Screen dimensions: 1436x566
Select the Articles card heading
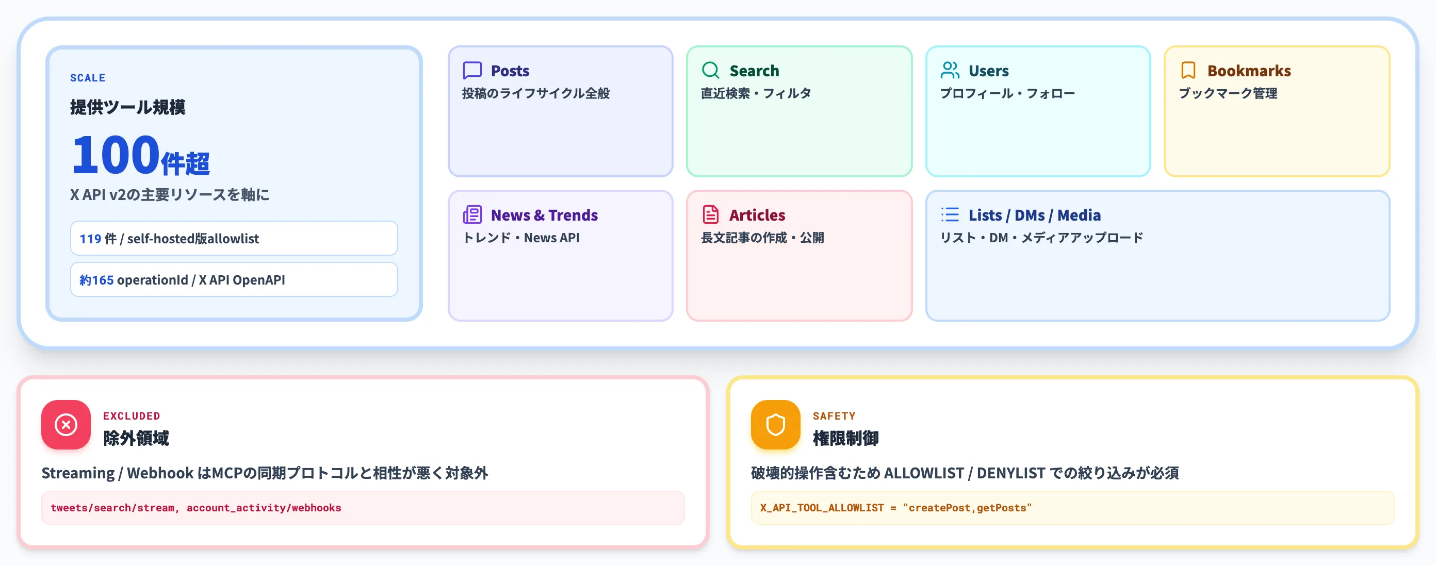click(x=757, y=215)
